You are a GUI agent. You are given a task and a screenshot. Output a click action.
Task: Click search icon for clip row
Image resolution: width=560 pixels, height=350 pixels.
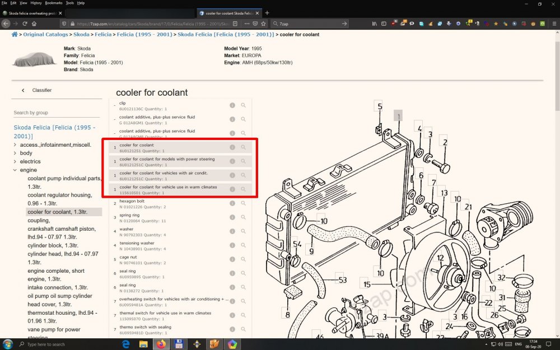(x=243, y=105)
